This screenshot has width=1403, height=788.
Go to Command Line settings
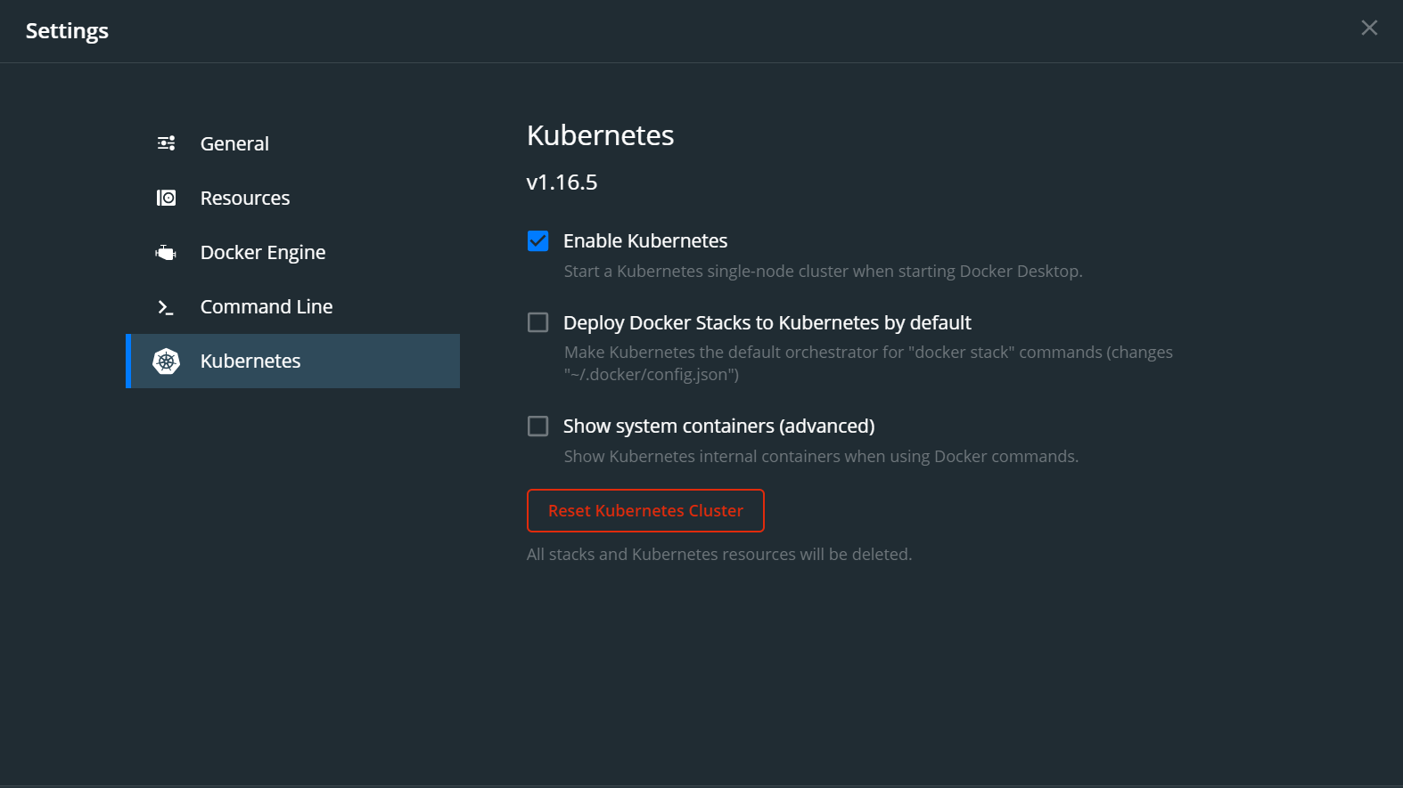(x=293, y=306)
